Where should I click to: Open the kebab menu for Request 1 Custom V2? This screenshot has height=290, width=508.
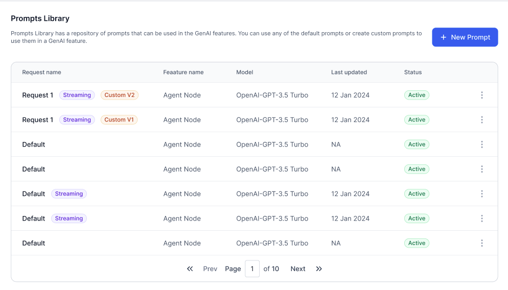[x=481, y=95]
